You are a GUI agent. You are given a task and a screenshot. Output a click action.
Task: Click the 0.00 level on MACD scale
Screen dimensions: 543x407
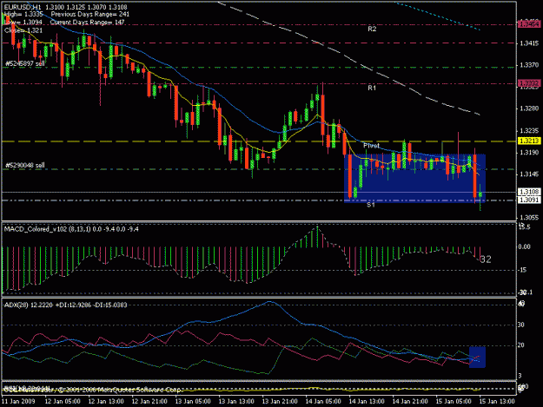click(x=524, y=246)
